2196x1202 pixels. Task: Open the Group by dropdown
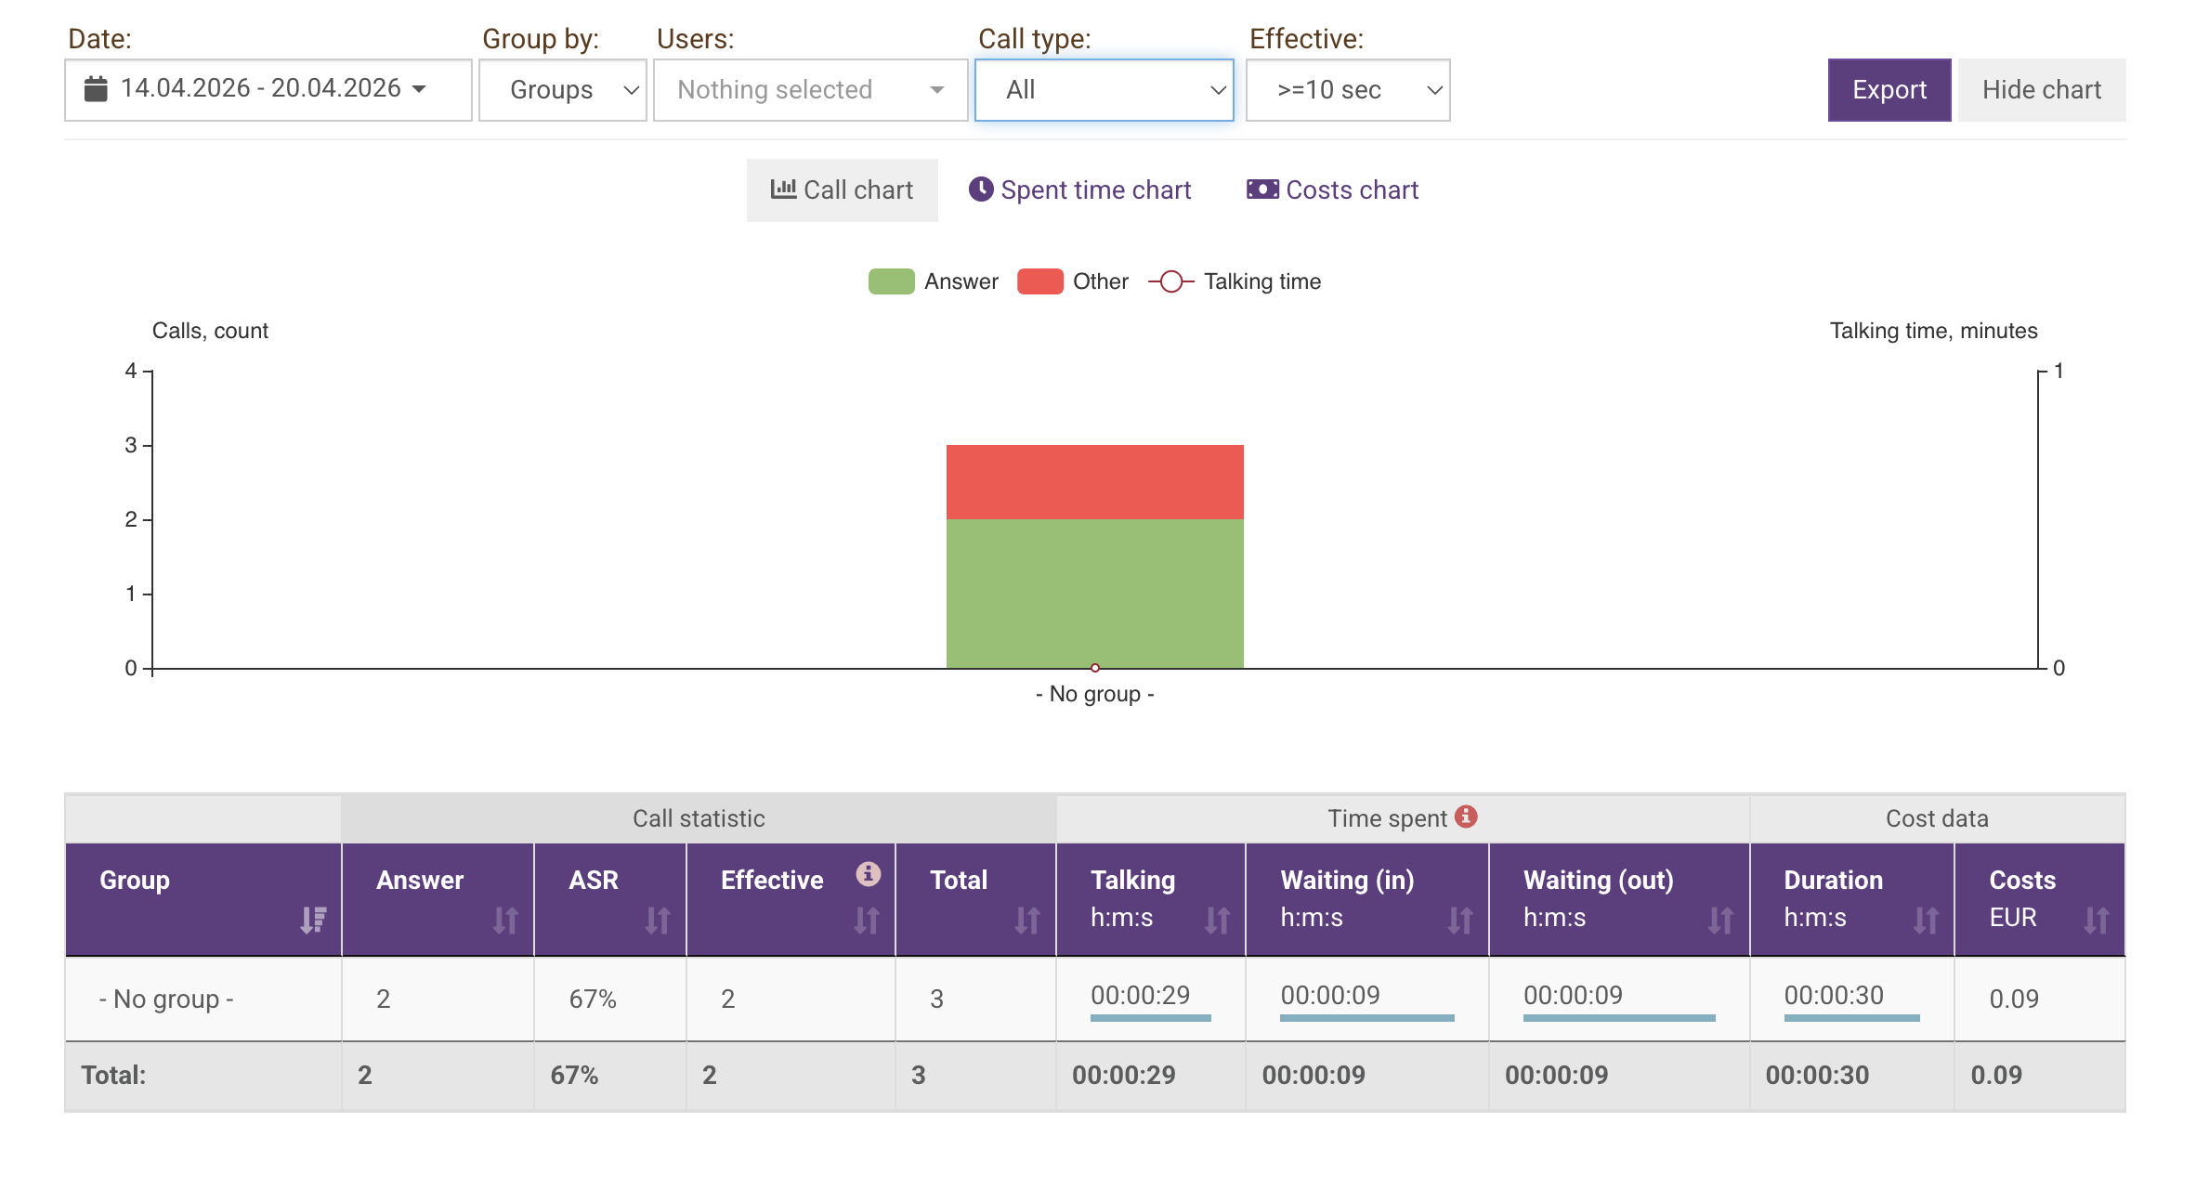(562, 90)
